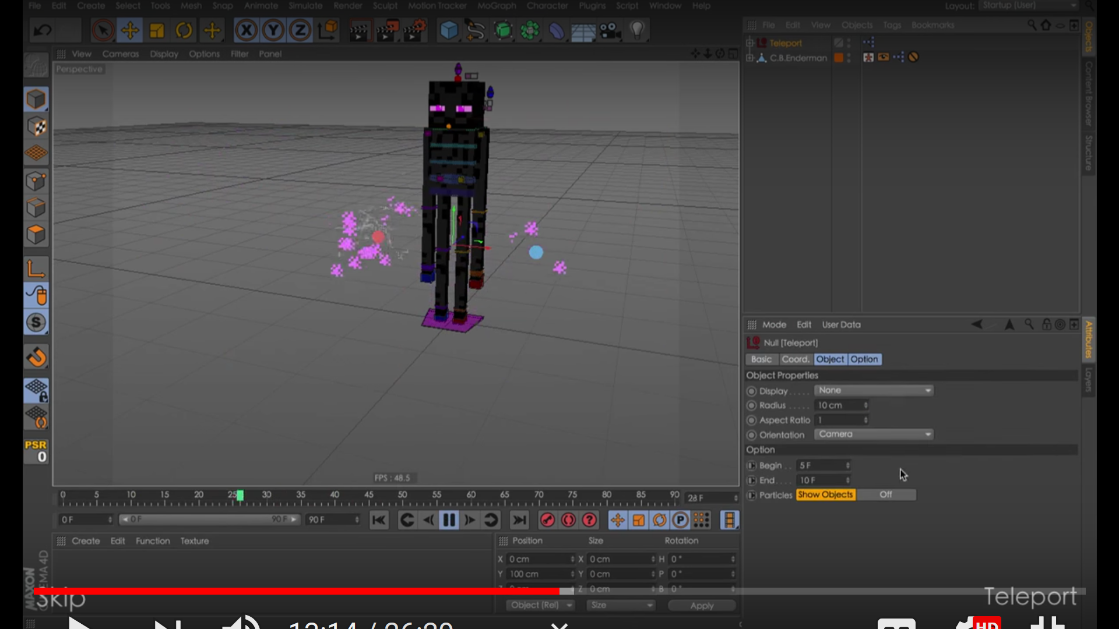Click the Record Active Objects button
The width and height of the screenshot is (1119, 629).
click(547, 520)
